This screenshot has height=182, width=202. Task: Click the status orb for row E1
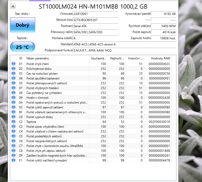[13, 160]
